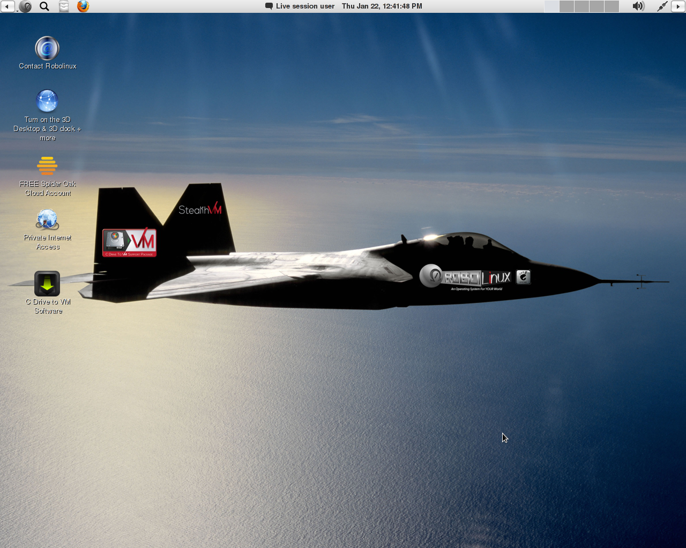Select the C Drive to VM Software icon
Viewport: 686px width, 548px height.
coord(47,284)
